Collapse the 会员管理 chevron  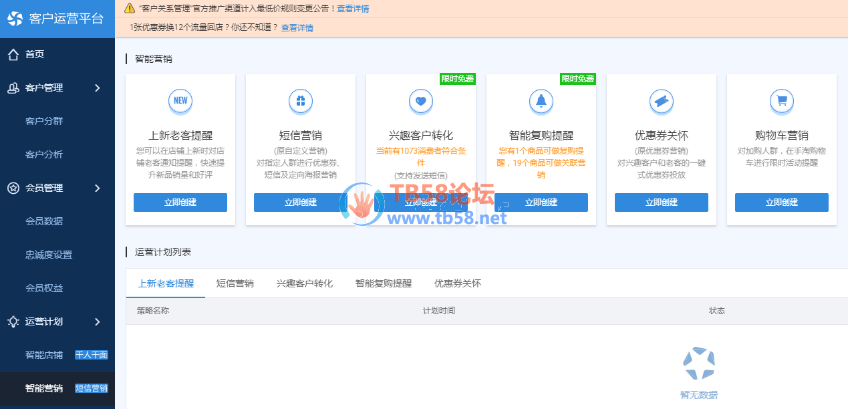(98, 188)
